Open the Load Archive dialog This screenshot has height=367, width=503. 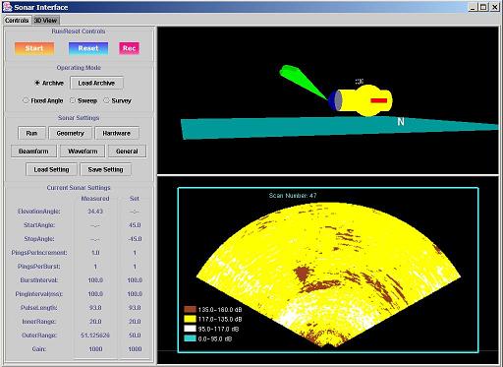96,83
